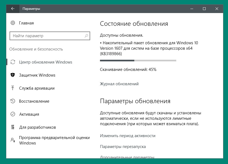Screen dimensions: 228x164
Task: Click the person icon for Insider program
Action: (13, 140)
